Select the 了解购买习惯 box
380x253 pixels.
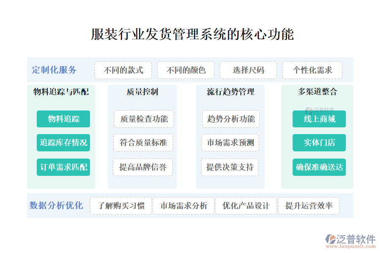(121, 206)
